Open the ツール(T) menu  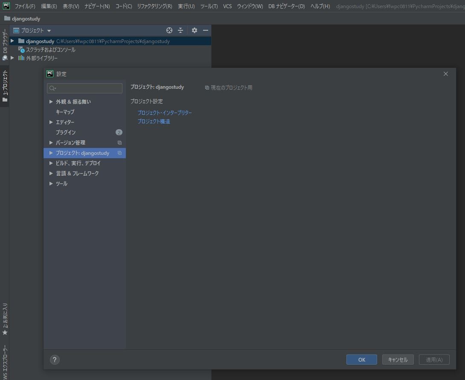click(x=209, y=6)
